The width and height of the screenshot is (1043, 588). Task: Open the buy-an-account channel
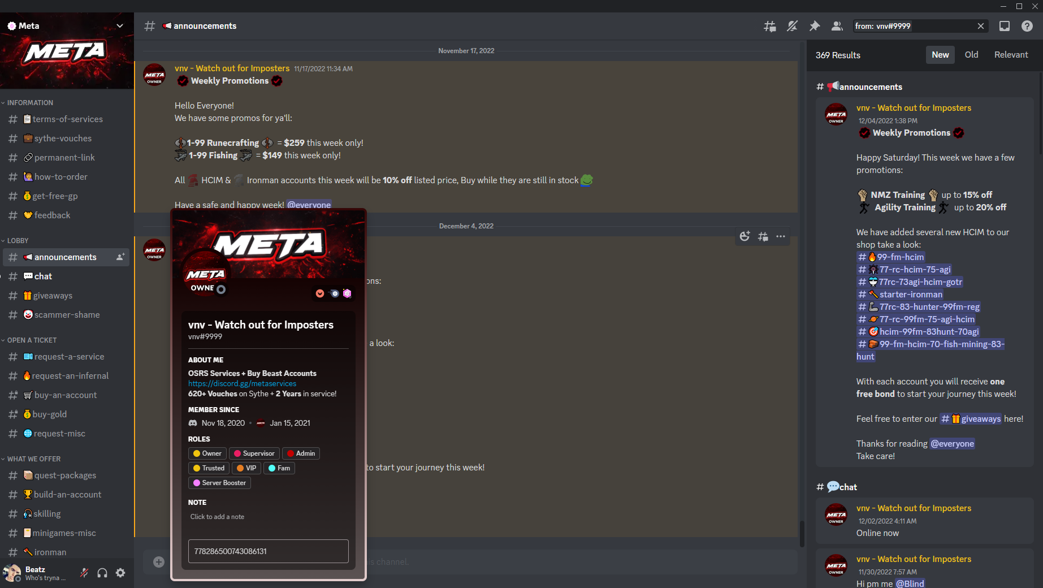click(x=67, y=395)
